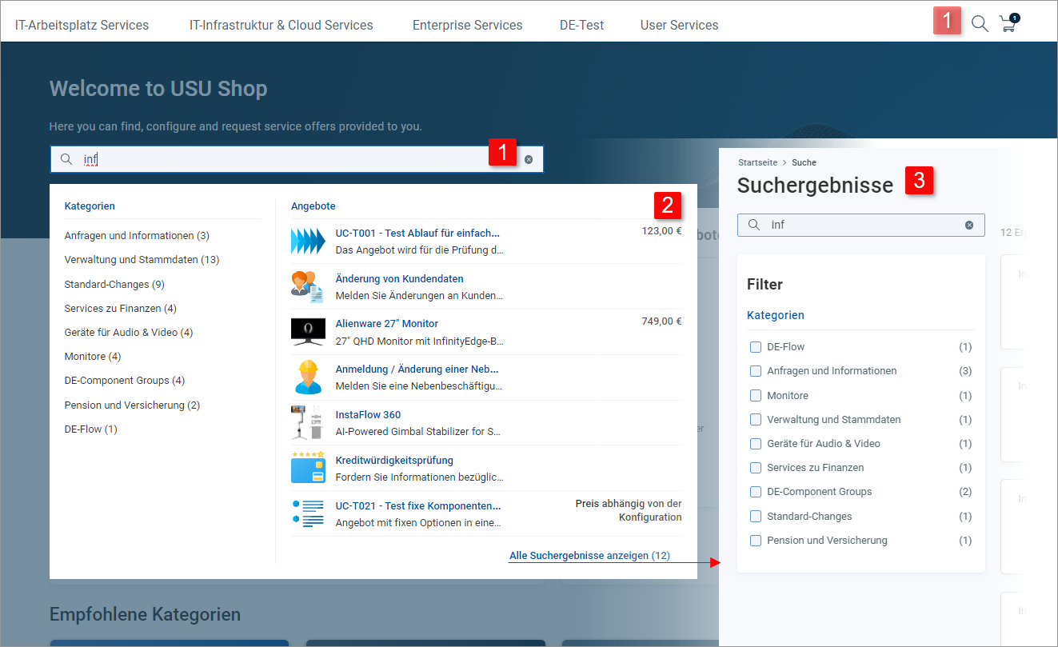Clear the Suchergebnisse search field text
The height and width of the screenshot is (647, 1058).
pyautogui.click(x=969, y=225)
